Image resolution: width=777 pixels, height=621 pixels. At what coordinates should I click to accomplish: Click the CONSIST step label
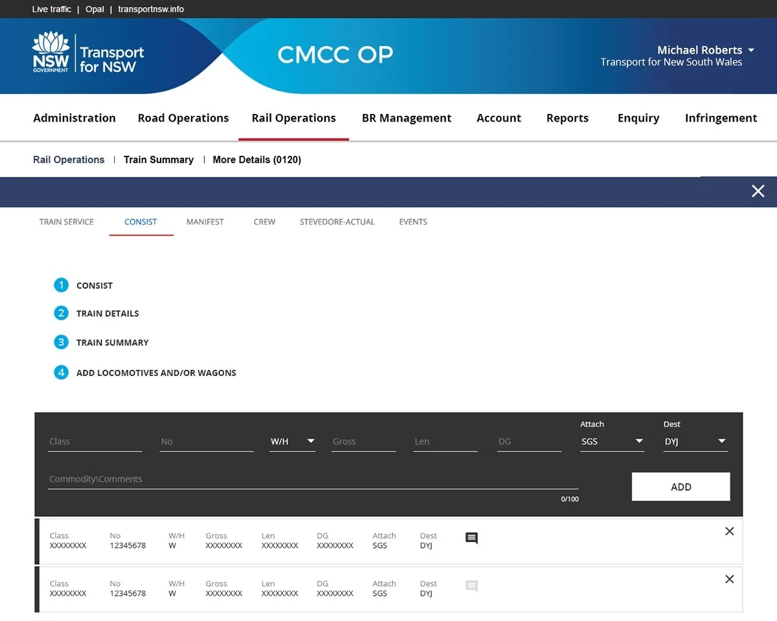(x=95, y=285)
